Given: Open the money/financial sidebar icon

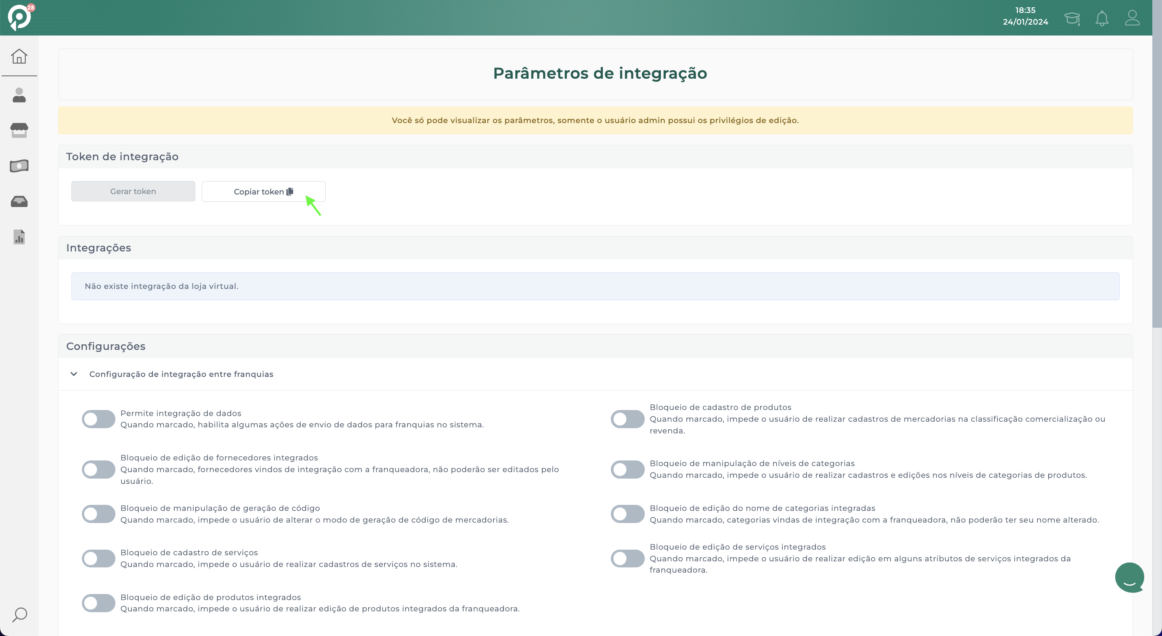Looking at the screenshot, I should point(19,166).
